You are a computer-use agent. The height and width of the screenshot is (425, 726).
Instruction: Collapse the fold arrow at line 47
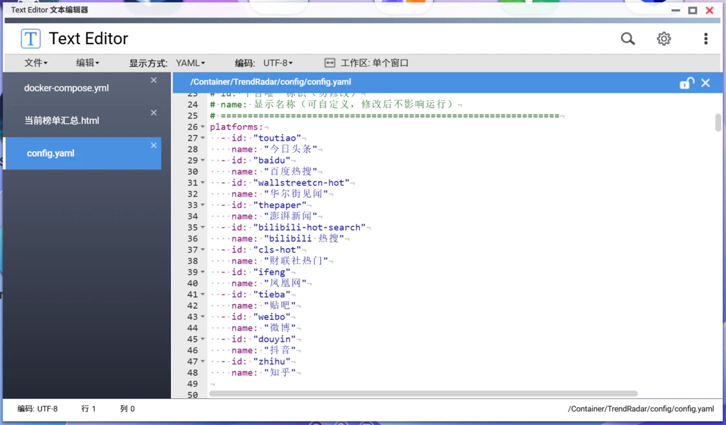coord(203,362)
